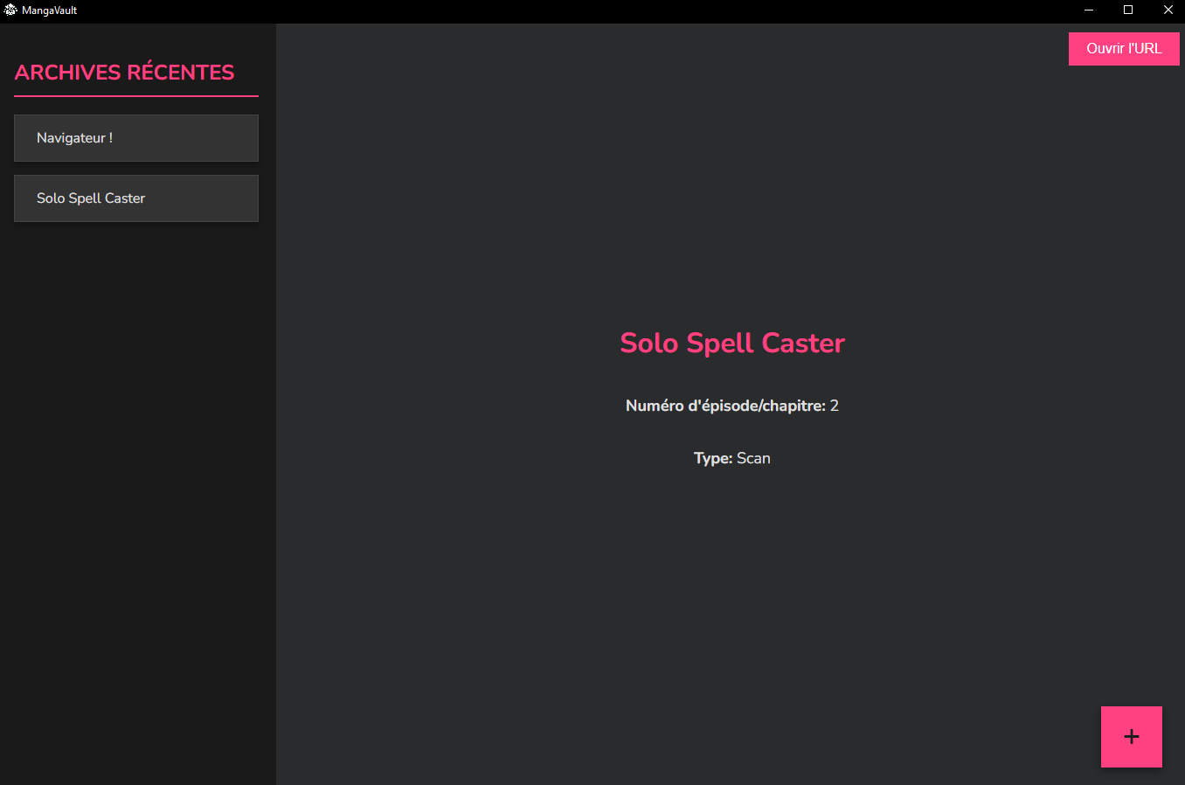
Task: Click the Numéro d'épisode/chapitre: 2 line
Action: coord(732,406)
